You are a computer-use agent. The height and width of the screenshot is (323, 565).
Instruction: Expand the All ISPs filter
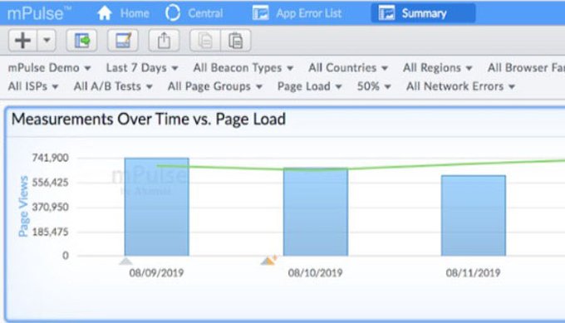pyautogui.click(x=33, y=86)
